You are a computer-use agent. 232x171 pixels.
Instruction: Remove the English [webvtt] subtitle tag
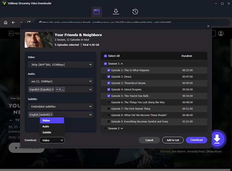click(x=51, y=114)
